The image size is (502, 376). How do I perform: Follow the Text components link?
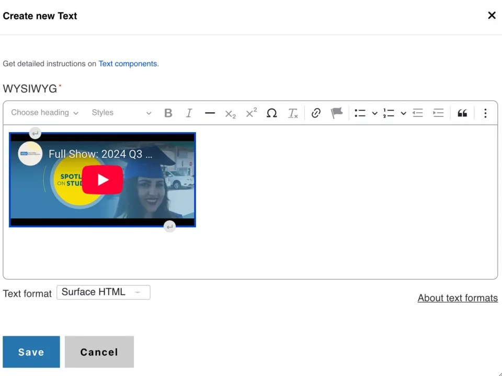128,63
